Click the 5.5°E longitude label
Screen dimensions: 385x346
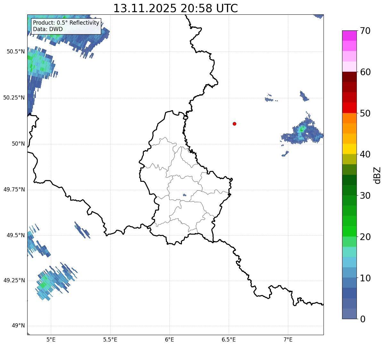[110, 339]
